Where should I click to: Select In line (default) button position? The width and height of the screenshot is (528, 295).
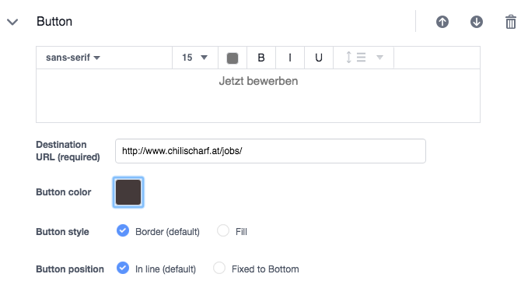(123, 269)
